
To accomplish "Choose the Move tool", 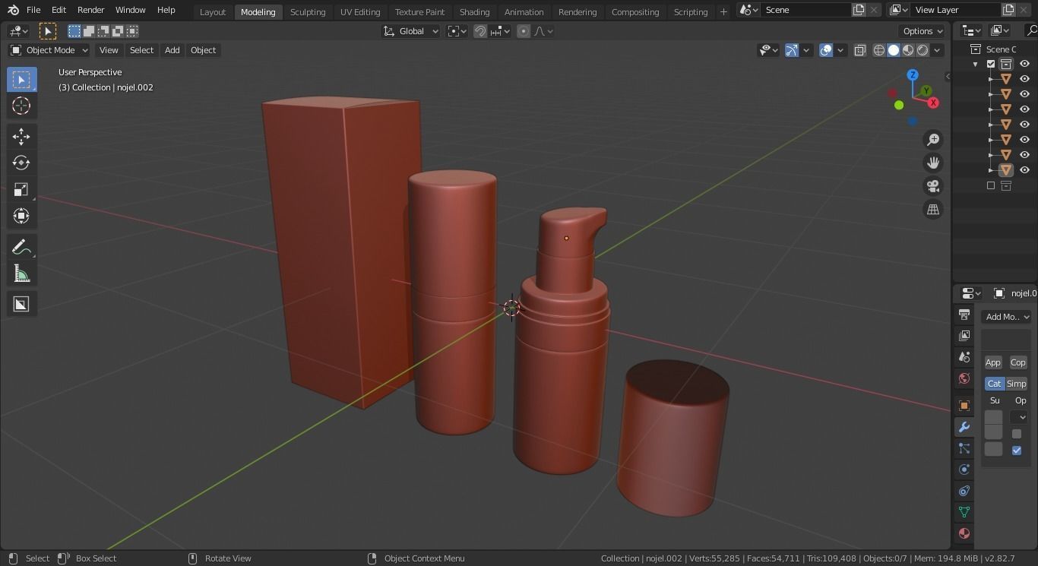I will coord(21,137).
